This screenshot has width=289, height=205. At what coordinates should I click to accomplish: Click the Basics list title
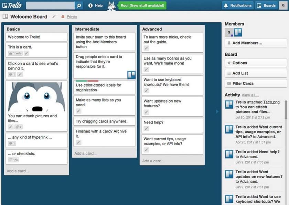tap(13, 29)
